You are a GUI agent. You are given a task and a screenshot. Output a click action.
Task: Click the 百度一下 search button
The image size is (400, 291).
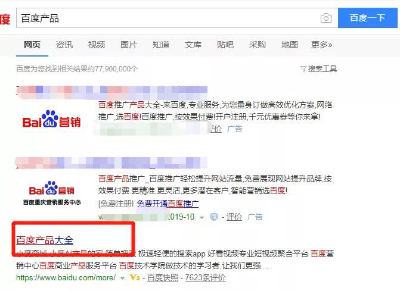click(368, 18)
